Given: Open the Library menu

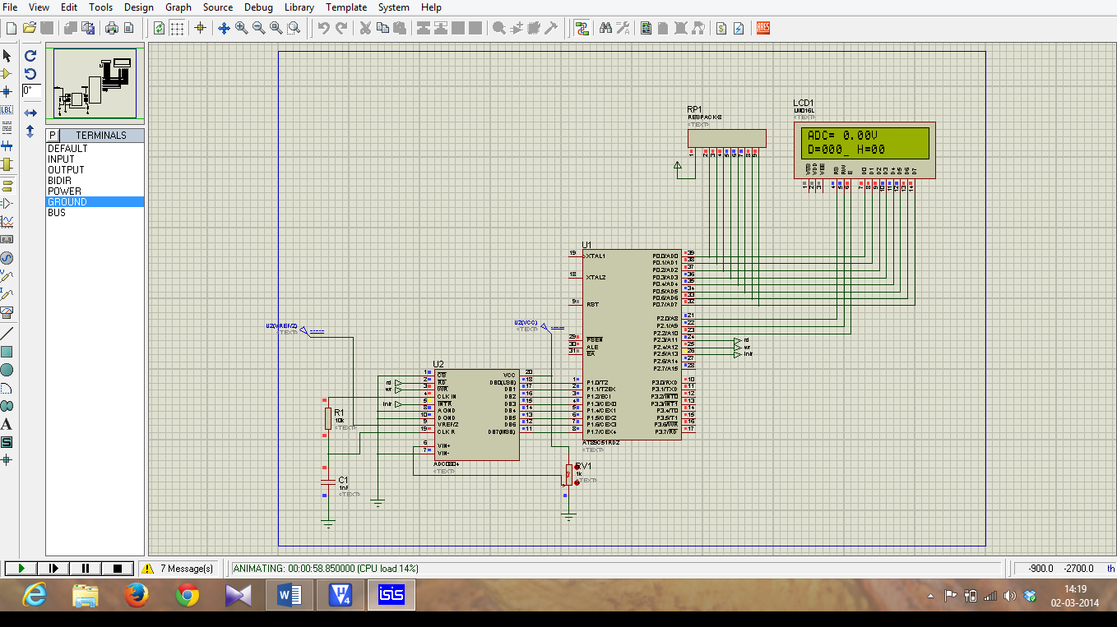Looking at the screenshot, I should click(x=298, y=7).
